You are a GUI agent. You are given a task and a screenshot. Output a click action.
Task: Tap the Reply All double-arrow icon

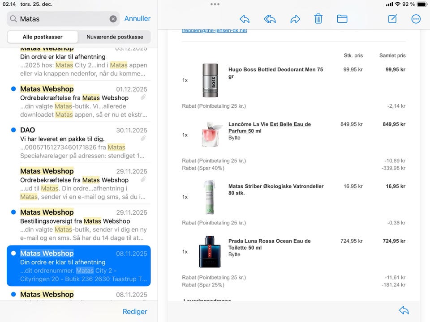270,19
